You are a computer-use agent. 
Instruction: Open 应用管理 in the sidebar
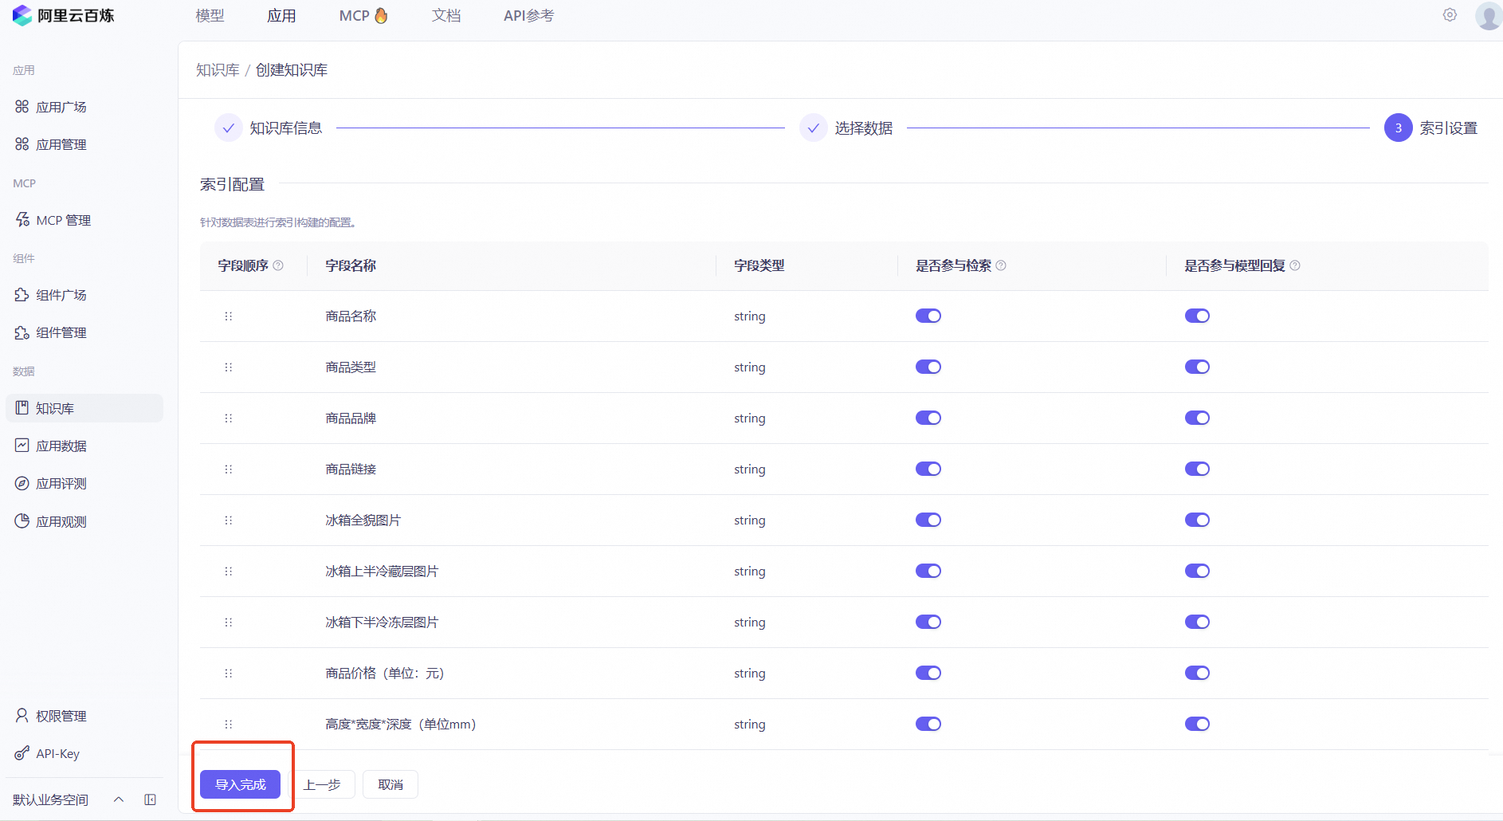tap(61, 144)
